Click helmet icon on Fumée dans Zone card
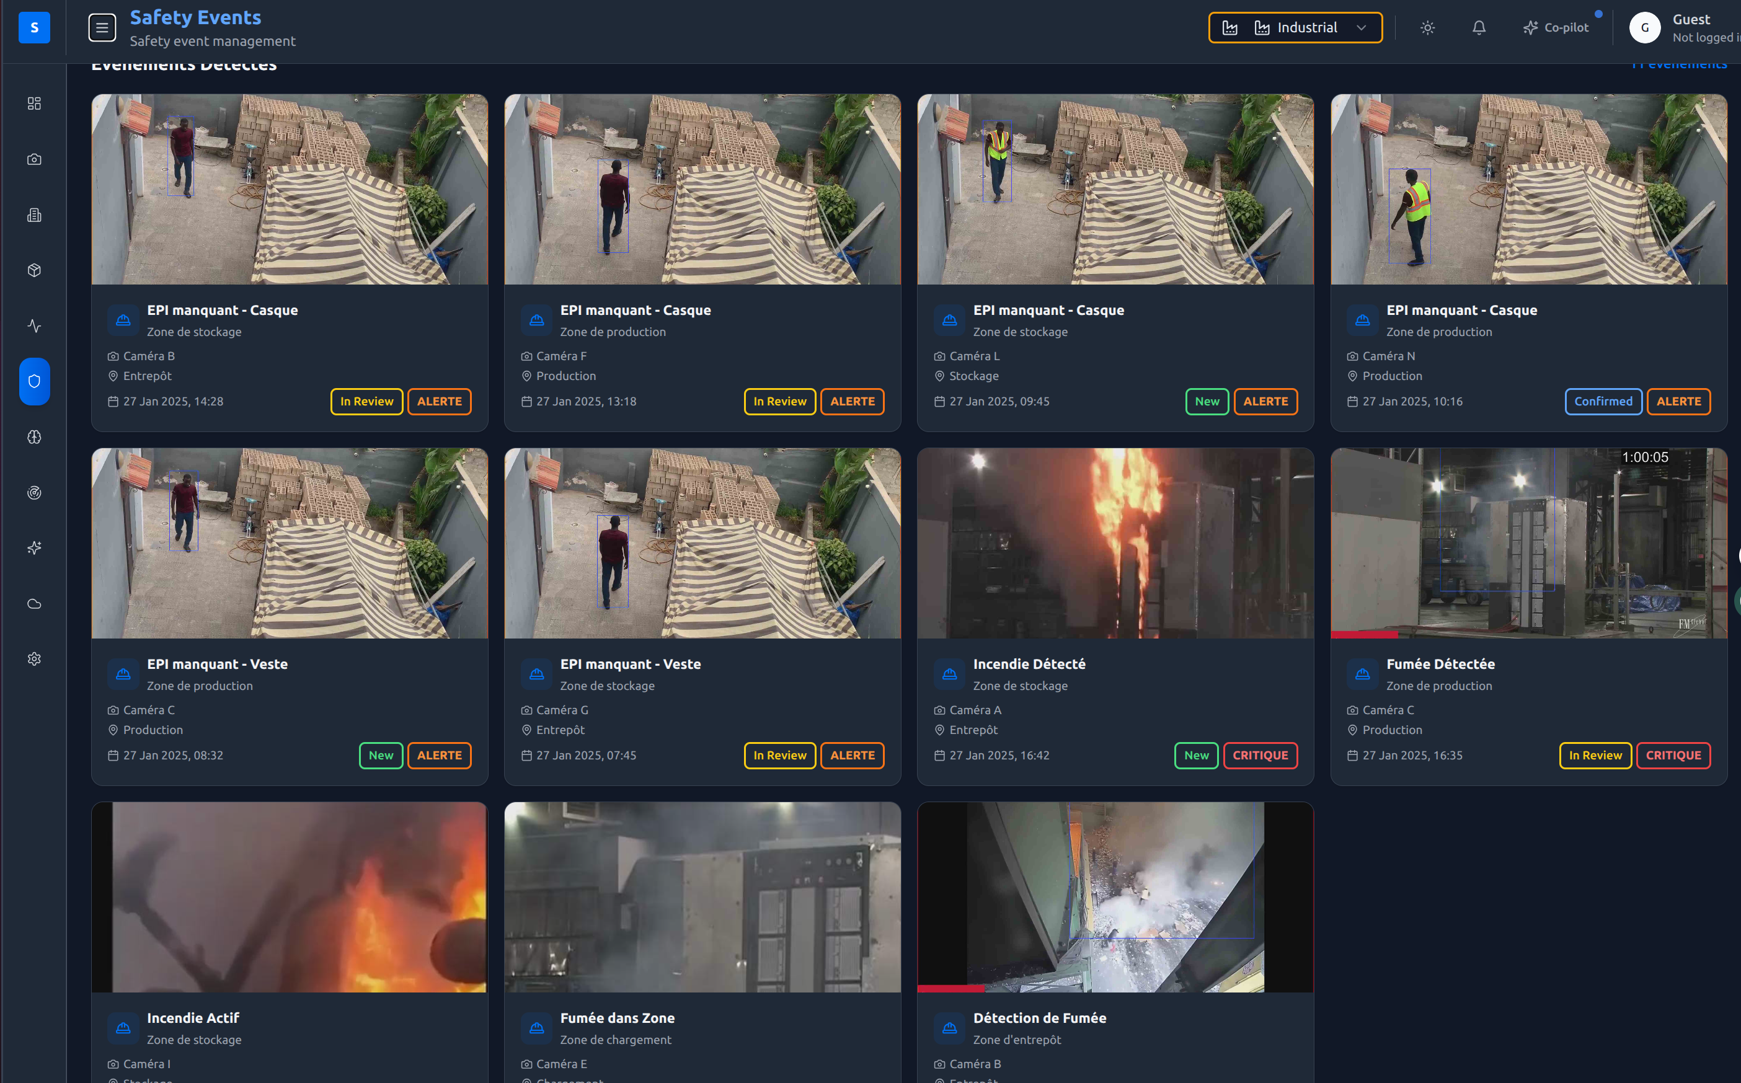This screenshot has height=1083, width=1741. (x=536, y=1028)
